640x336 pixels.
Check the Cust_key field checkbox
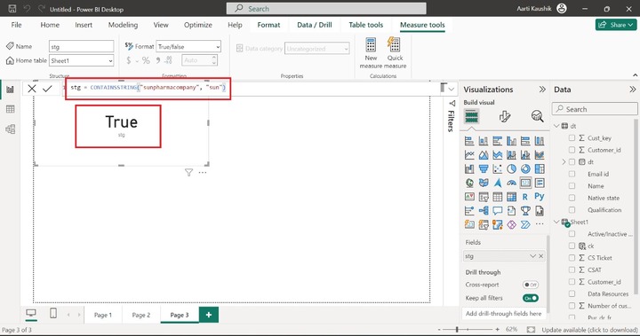click(572, 138)
